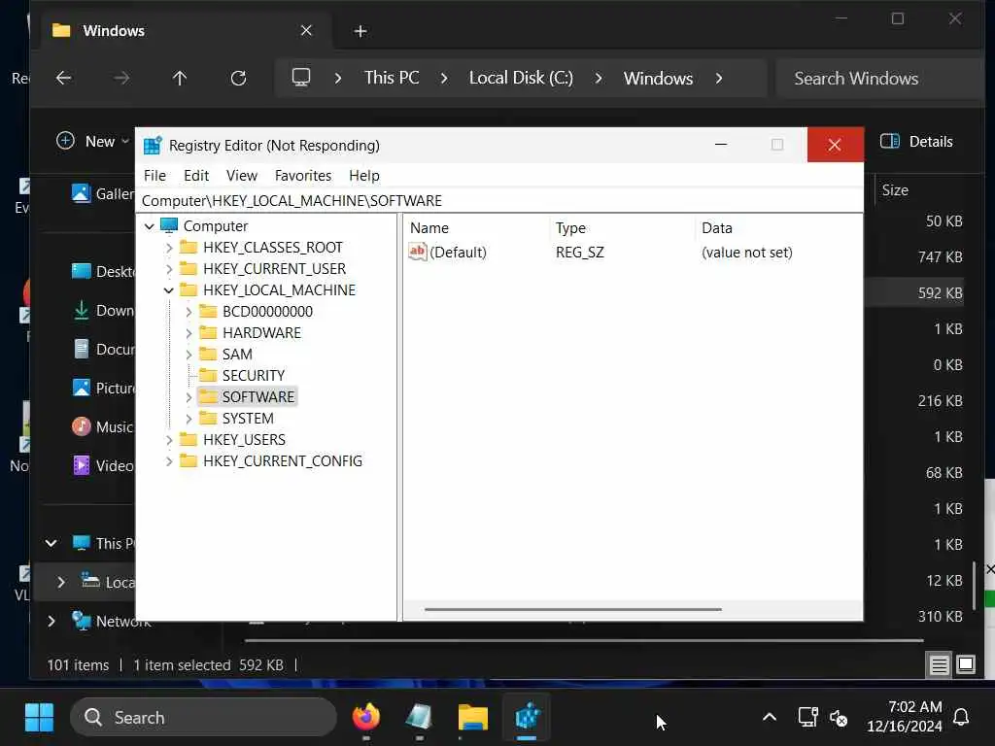This screenshot has height=746, width=995.
Task: Add a new File Explorer tab
Action: point(360,31)
